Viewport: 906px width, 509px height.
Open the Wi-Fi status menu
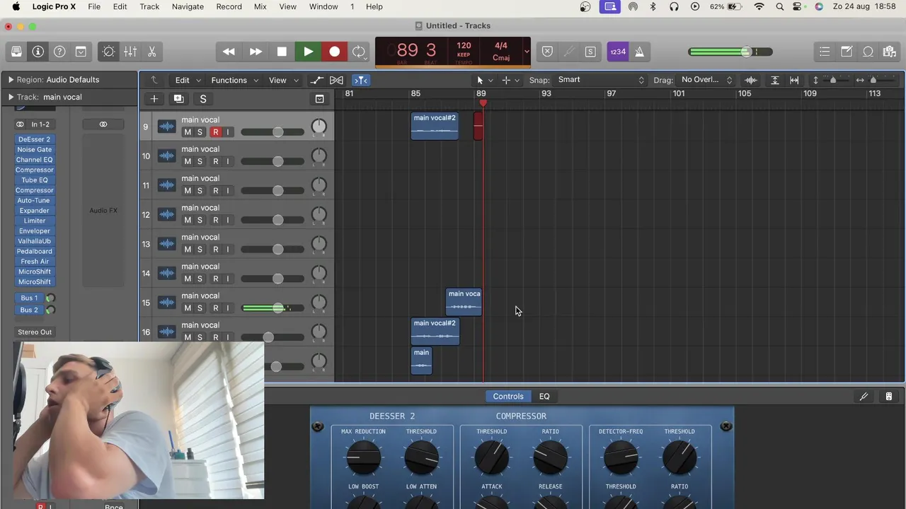759,6
